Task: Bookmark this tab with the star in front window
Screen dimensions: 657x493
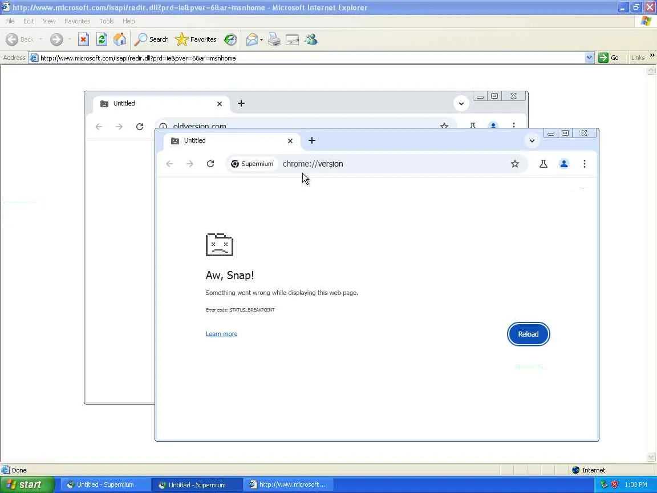Action: [514, 164]
